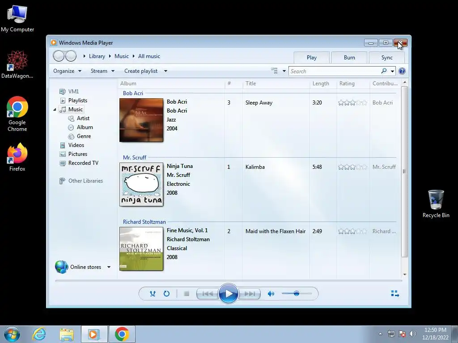Click the Ninja Tuna album cover
Image resolution: width=458 pixels, height=343 pixels.
141,184
